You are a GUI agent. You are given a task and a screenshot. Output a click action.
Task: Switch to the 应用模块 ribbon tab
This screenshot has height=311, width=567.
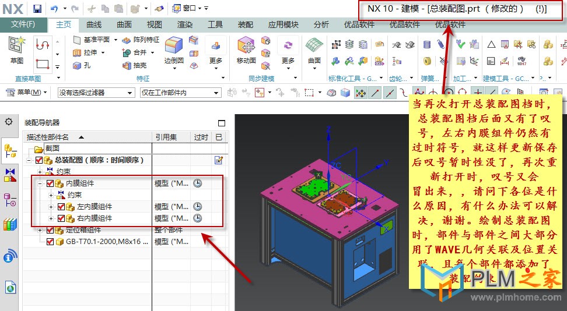(x=283, y=24)
